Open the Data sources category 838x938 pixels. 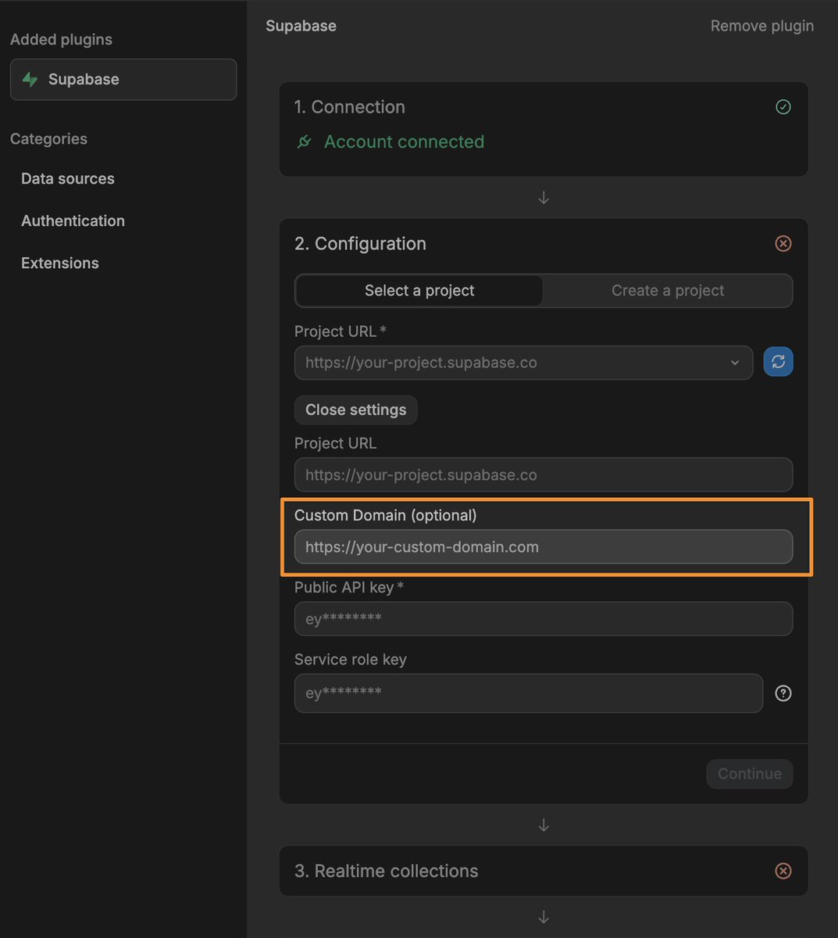pos(68,179)
